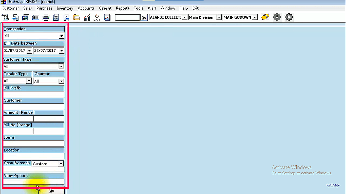Open the Sales menu
The width and height of the screenshot is (346, 194).
28,8
